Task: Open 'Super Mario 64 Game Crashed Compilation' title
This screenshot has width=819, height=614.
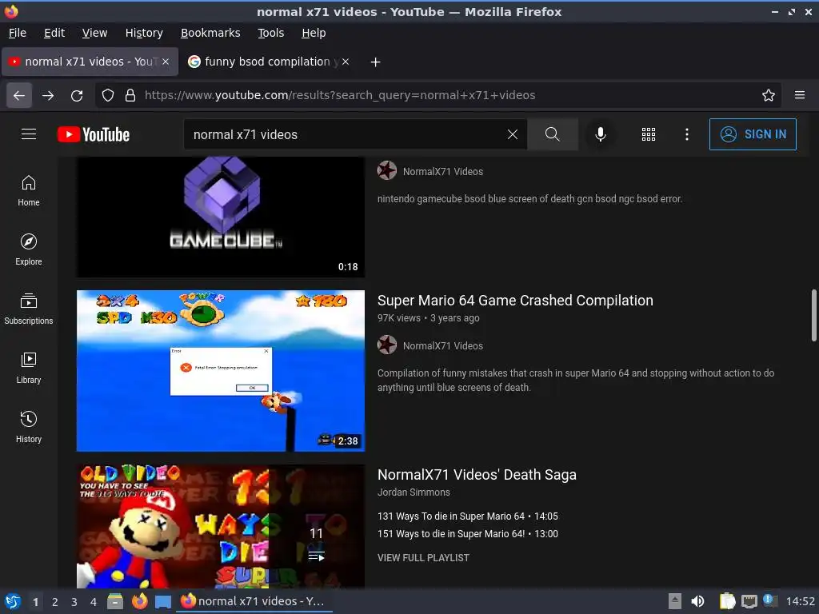Action: point(515,301)
